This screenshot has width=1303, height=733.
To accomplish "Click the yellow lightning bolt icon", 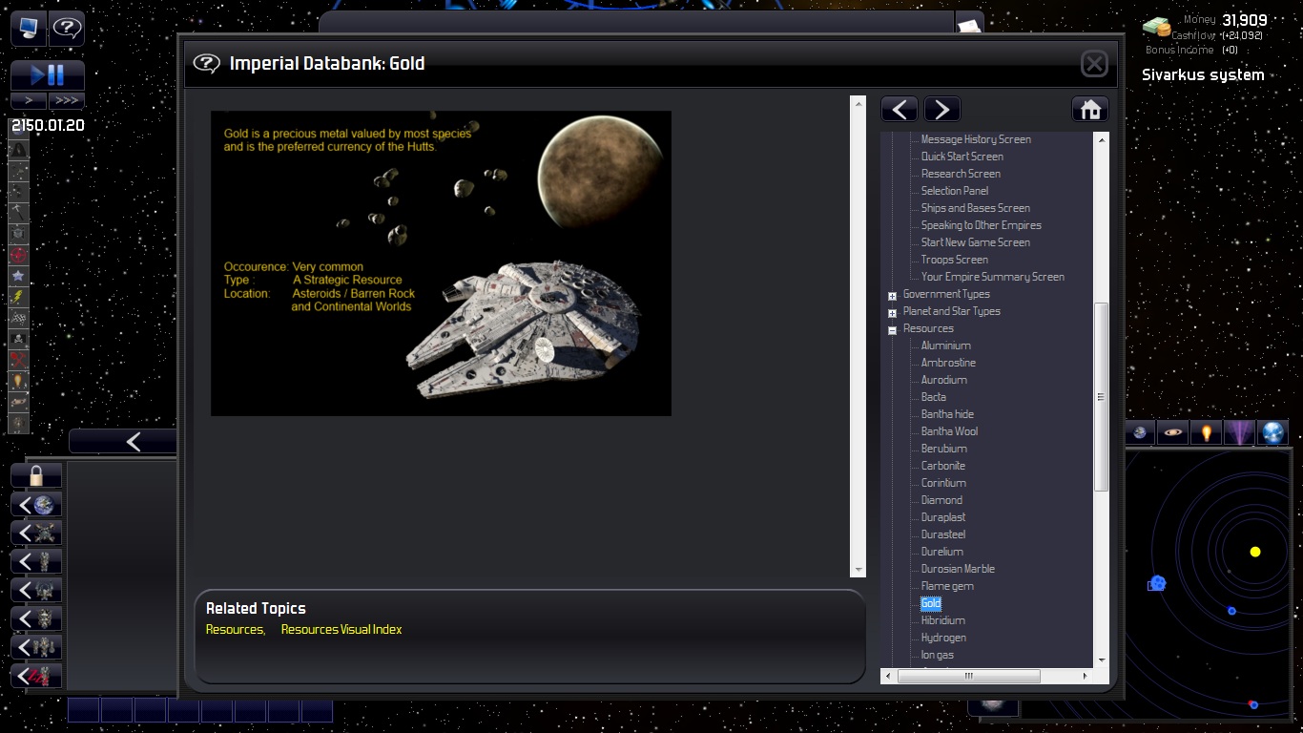I will point(18,297).
